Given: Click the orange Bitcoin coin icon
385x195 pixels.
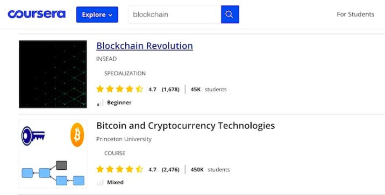Looking at the screenshot, I should pos(77,135).
